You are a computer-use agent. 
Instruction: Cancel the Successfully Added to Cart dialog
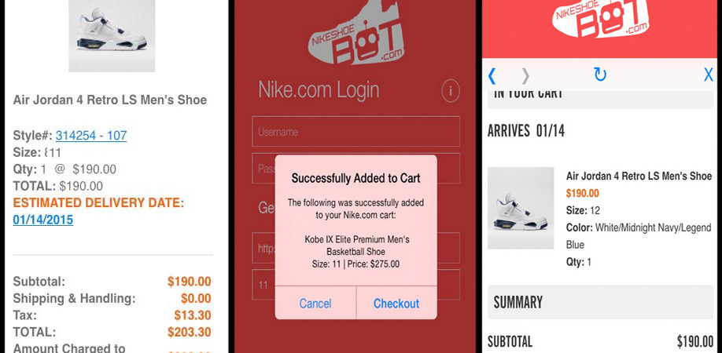click(315, 303)
